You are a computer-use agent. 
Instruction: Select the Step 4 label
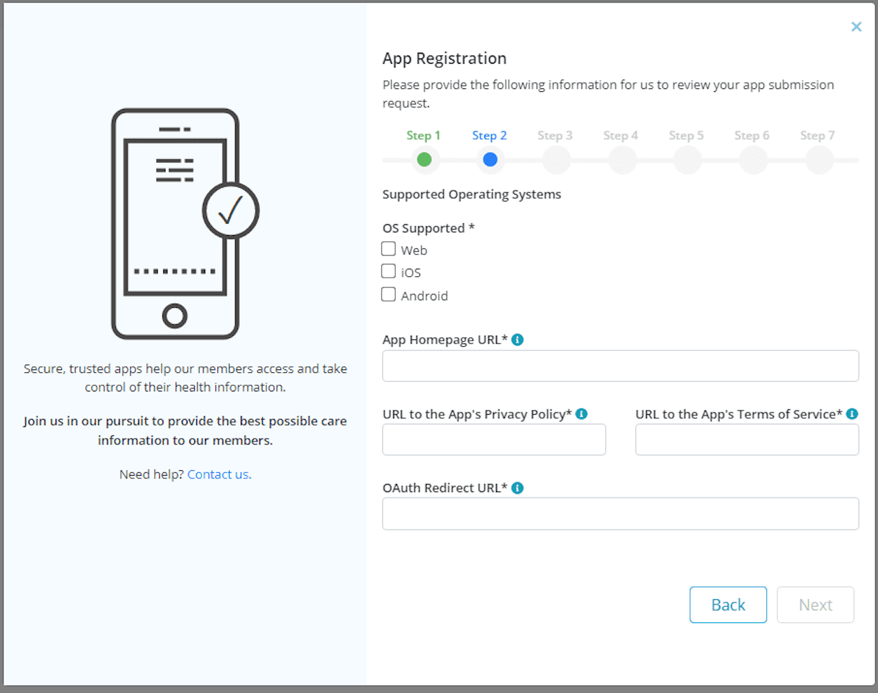point(621,135)
